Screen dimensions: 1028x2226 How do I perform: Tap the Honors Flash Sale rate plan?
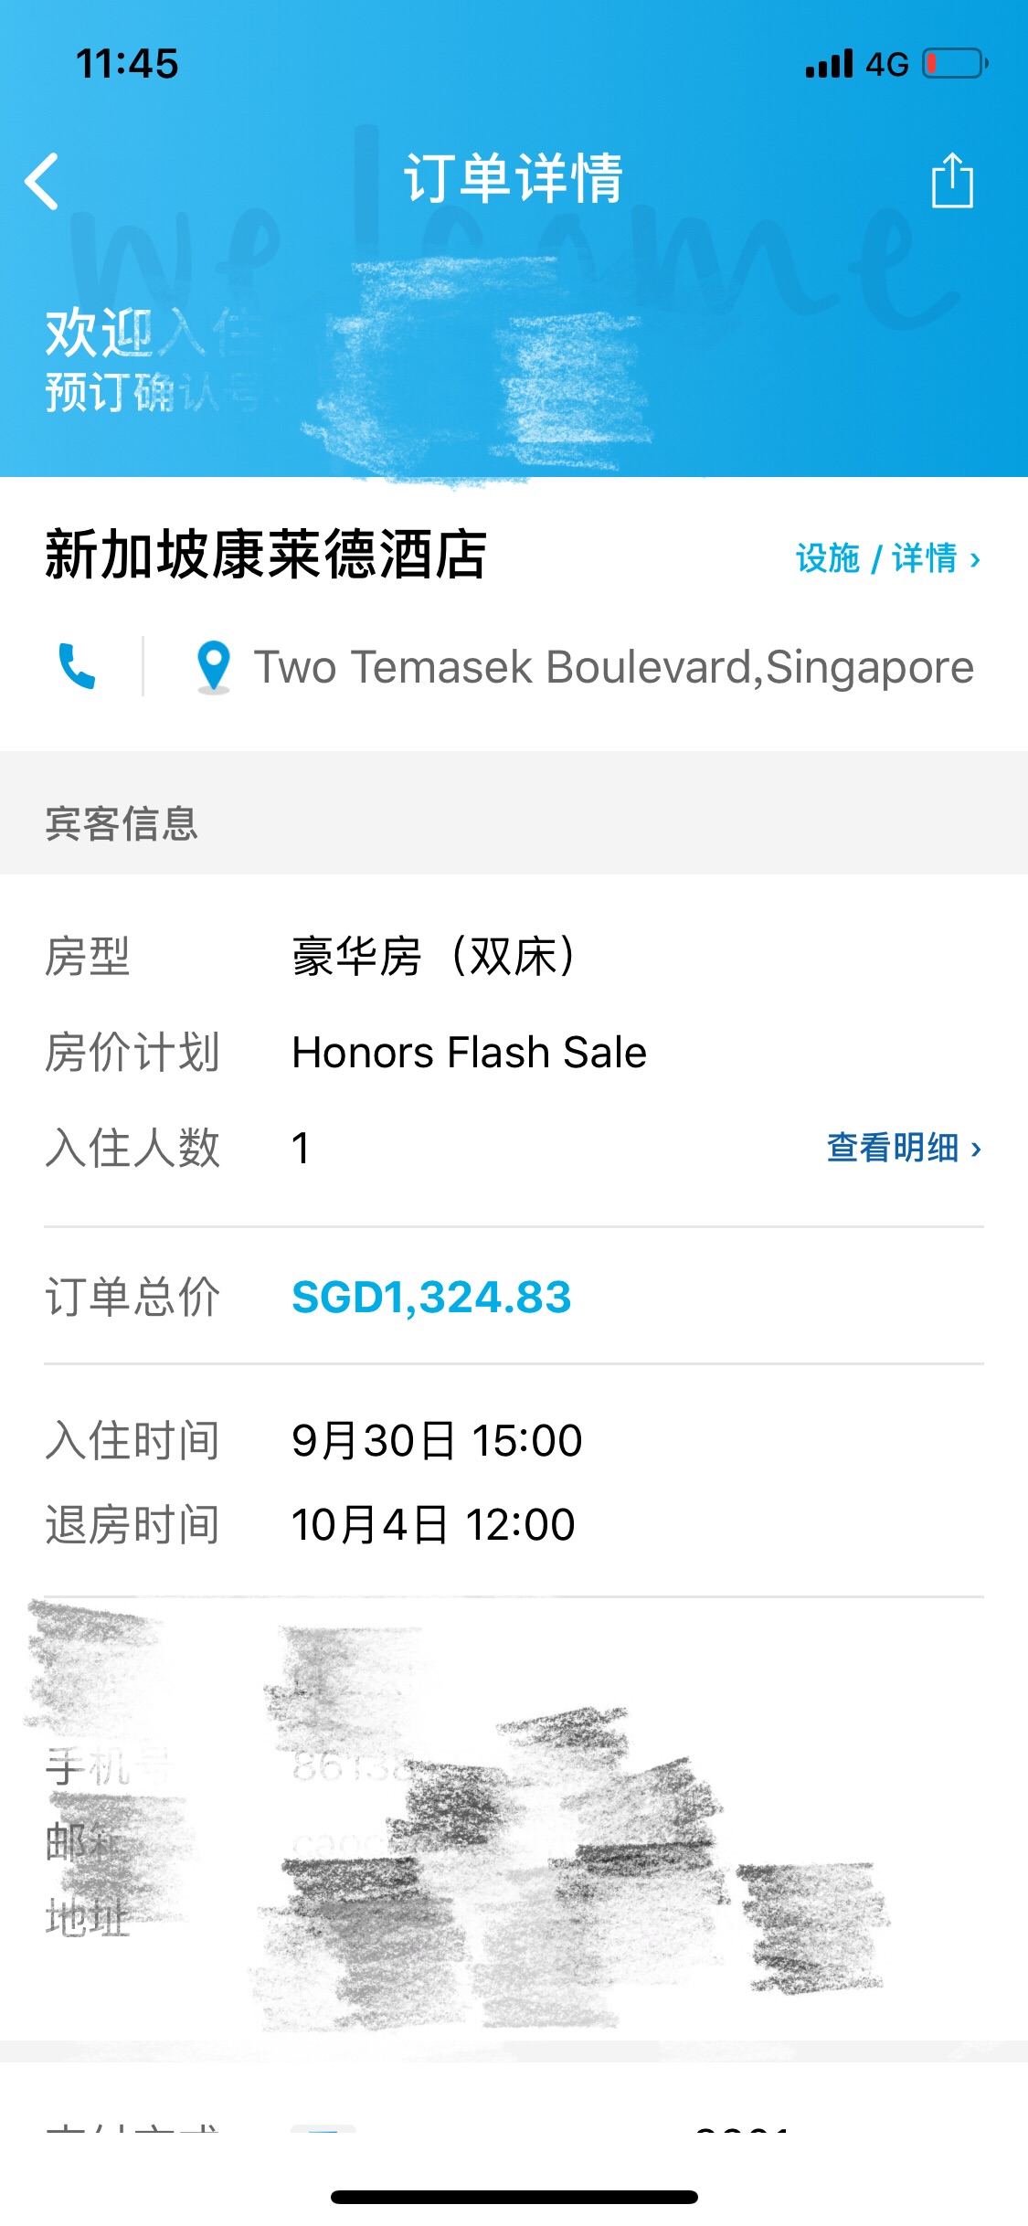pos(470,1052)
